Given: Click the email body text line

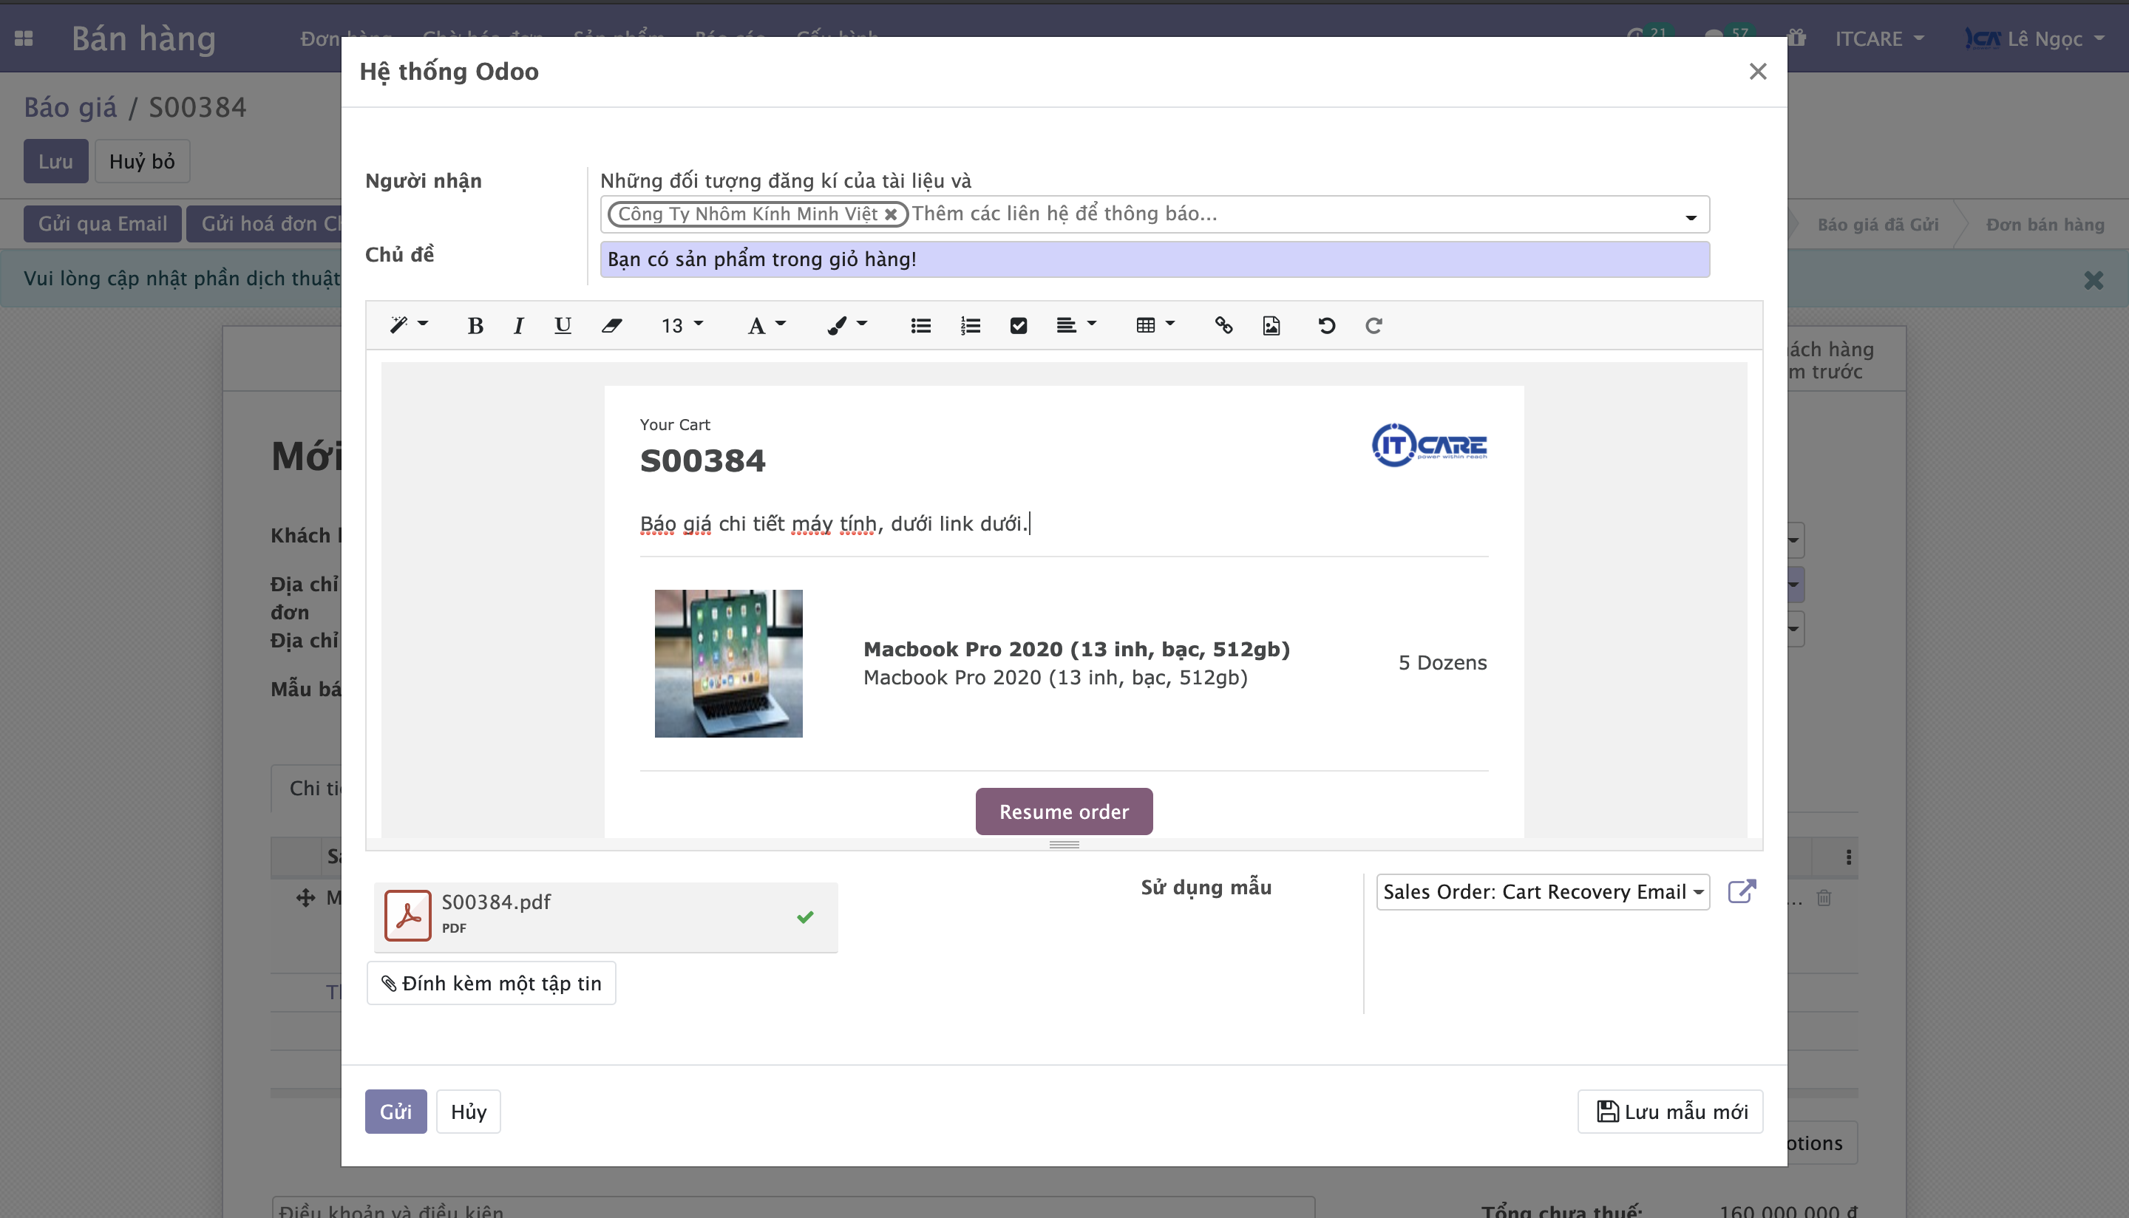Looking at the screenshot, I should (x=834, y=524).
